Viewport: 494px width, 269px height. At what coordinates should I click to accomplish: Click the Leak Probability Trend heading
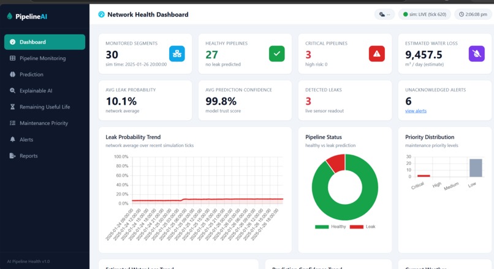tap(133, 137)
